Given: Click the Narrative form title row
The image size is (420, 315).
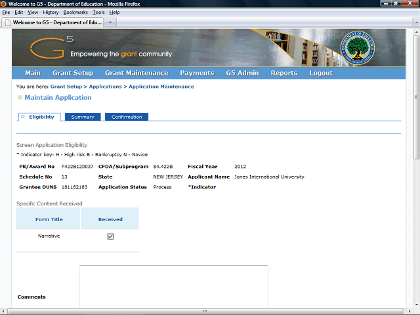Looking at the screenshot, I should coord(49,236).
